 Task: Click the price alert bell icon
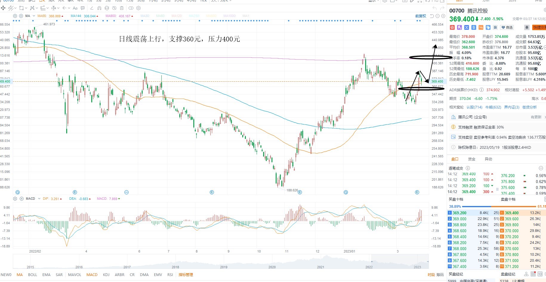[527, 27]
